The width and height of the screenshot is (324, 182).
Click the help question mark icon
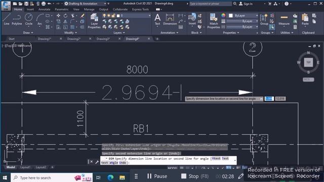click(x=287, y=4)
